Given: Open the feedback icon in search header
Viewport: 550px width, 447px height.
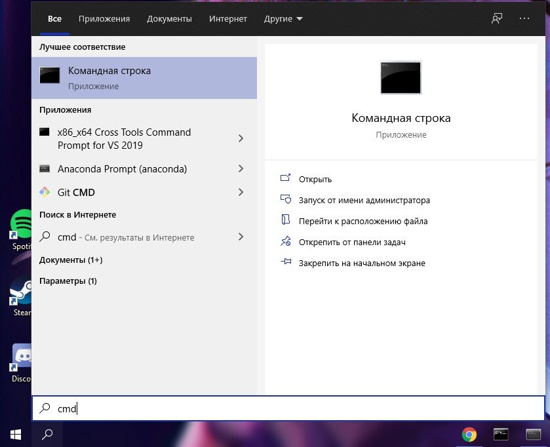Looking at the screenshot, I should tap(497, 18).
